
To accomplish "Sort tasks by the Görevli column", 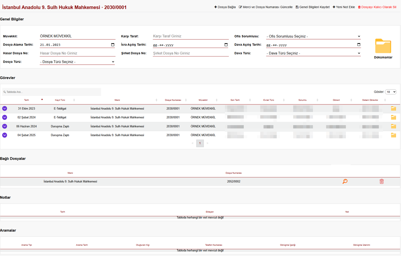I will 336,100.
